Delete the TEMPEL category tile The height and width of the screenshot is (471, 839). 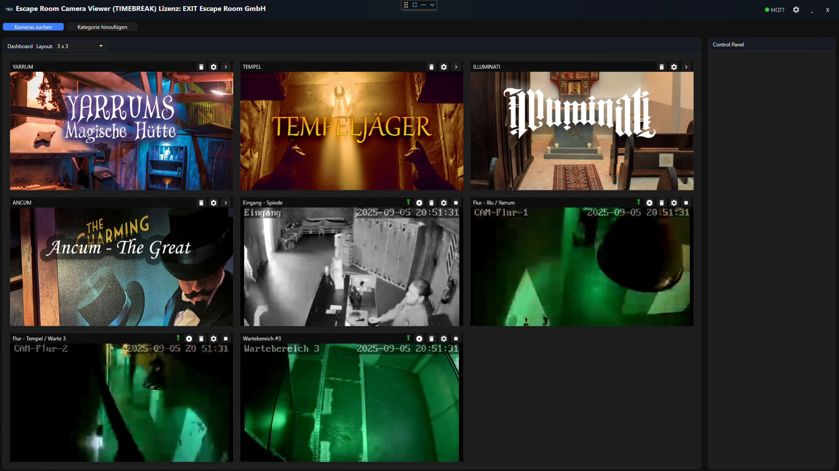(431, 67)
